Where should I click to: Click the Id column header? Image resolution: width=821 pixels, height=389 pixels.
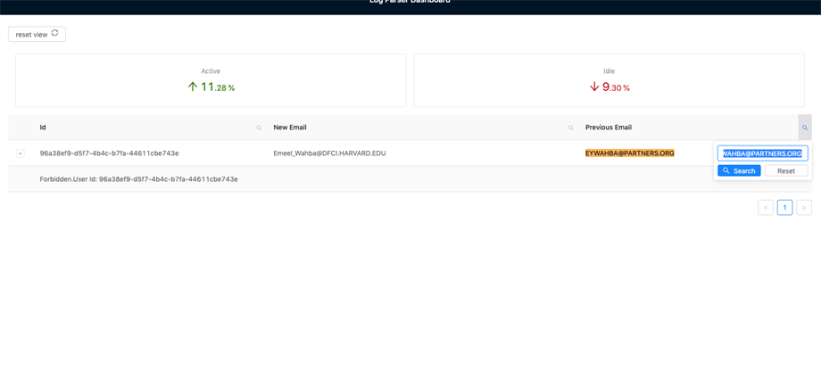(x=43, y=128)
